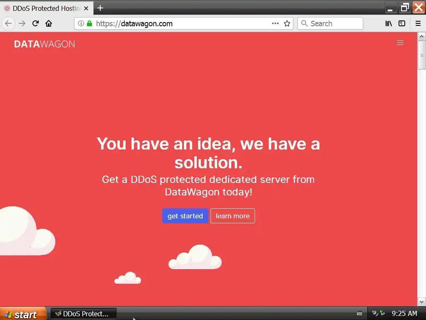The image size is (426, 320).
Task: Open a new tab with plus button
Action: pos(100,8)
